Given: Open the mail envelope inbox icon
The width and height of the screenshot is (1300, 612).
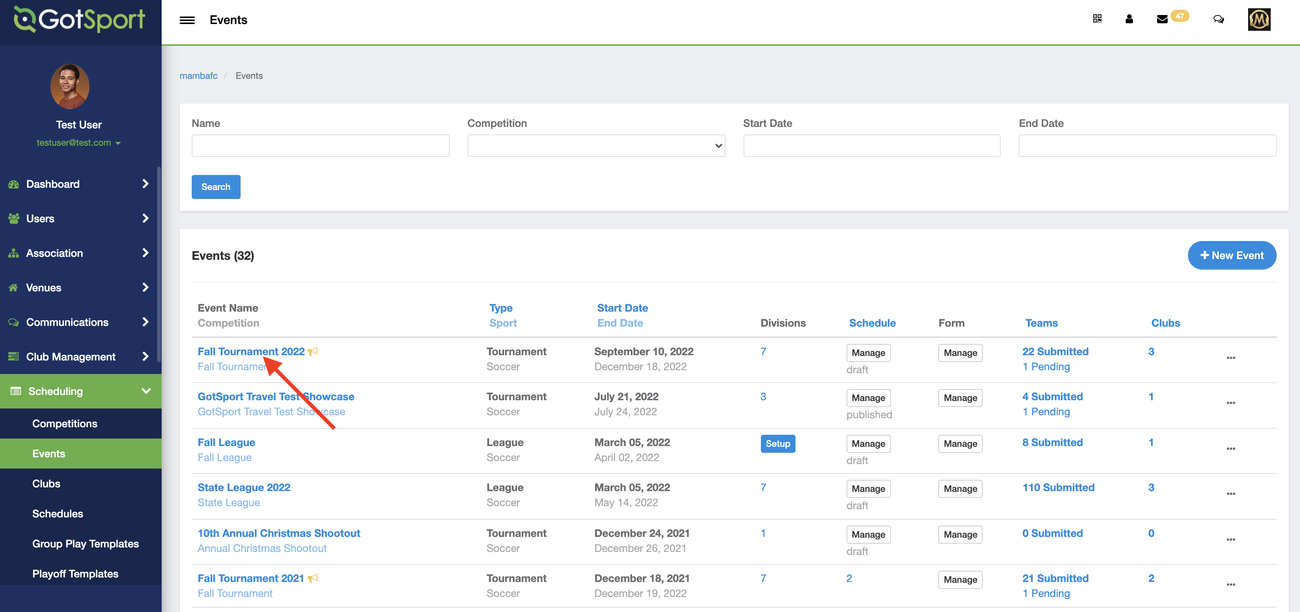Looking at the screenshot, I should click(1162, 20).
